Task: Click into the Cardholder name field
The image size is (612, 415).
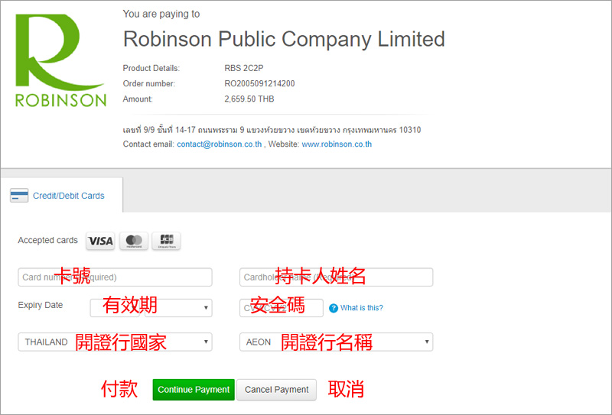Action: click(336, 277)
